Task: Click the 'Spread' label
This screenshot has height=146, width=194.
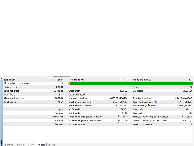Action: tap(136, 87)
